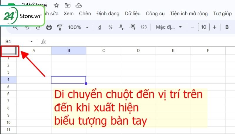Open the Công cụ menu
This screenshot has width=235, height=134.
pos(155,14)
